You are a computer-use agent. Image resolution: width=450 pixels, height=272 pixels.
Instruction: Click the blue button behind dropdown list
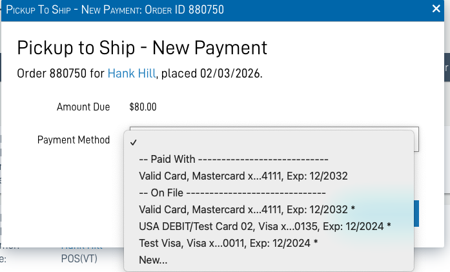[x=416, y=213]
